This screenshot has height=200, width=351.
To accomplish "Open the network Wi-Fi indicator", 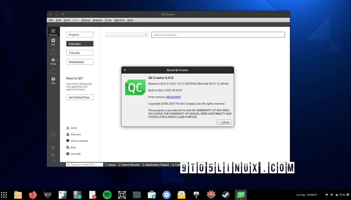I will (x=327, y=195).
